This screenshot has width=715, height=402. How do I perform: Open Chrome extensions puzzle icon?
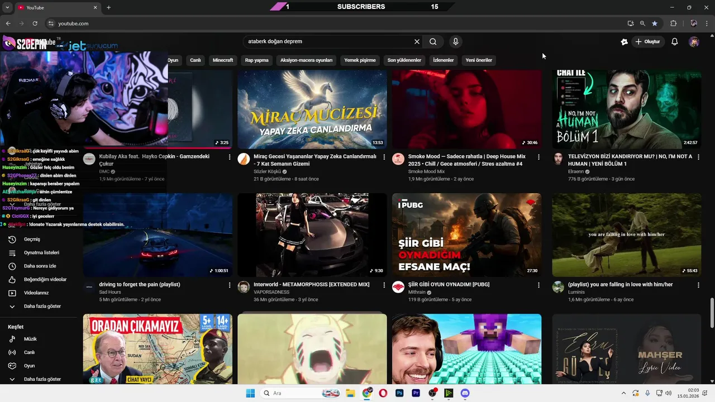click(x=673, y=23)
